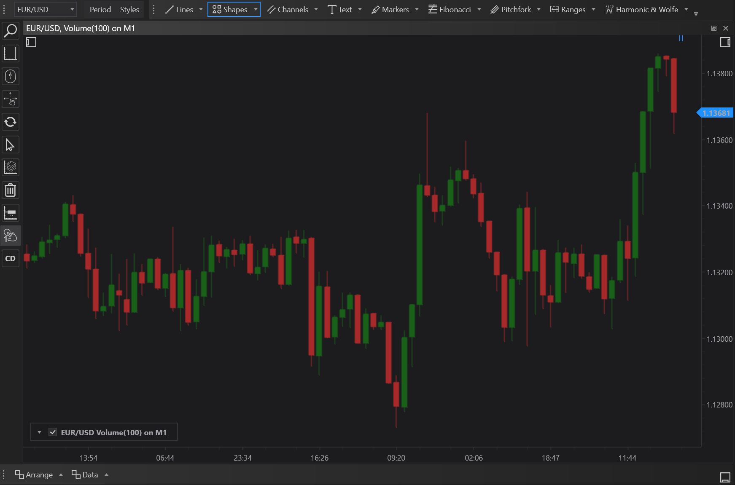Viewport: 735px width, 485px height.
Task: Open the layers stack icon in sidebar
Action: click(x=11, y=168)
